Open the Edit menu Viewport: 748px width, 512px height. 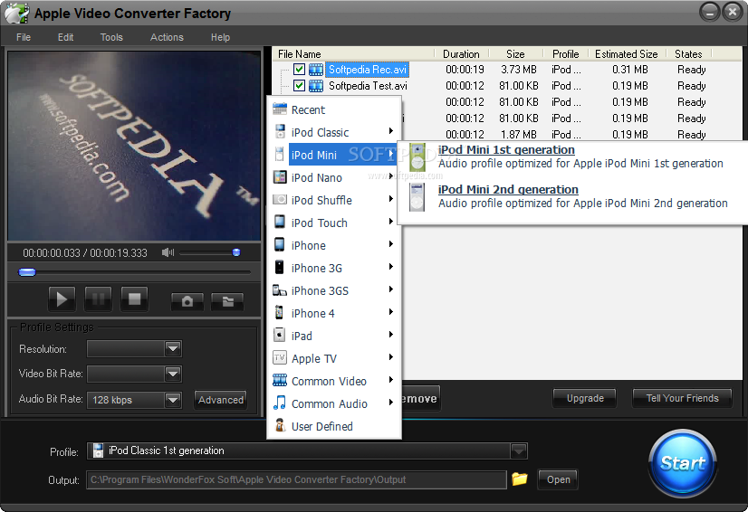65,37
